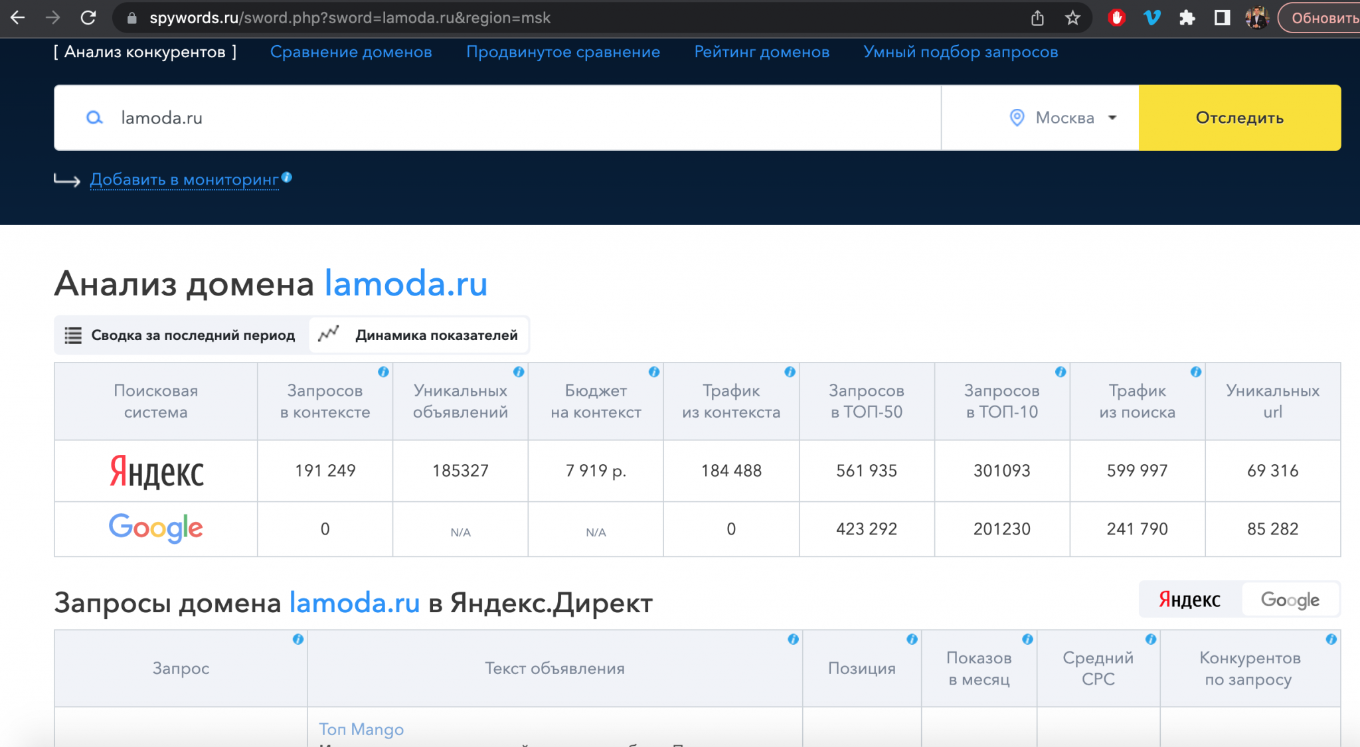Click info icon on Позиция column header

coord(912,639)
